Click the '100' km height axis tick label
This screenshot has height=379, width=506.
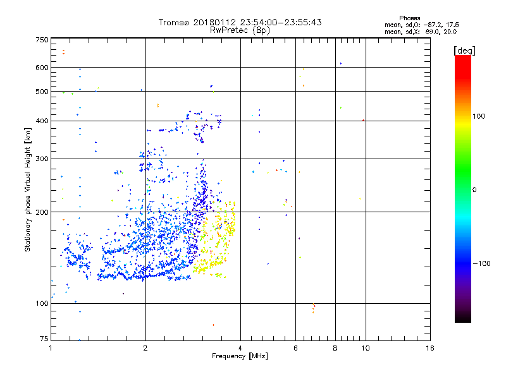(42, 303)
